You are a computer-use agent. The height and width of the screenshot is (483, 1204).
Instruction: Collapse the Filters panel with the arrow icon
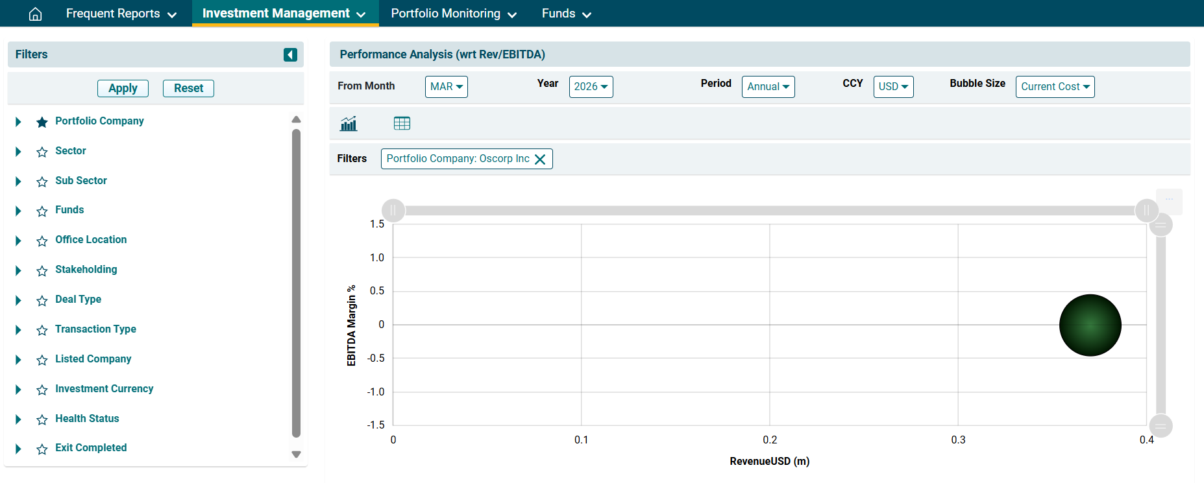click(x=290, y=54)
